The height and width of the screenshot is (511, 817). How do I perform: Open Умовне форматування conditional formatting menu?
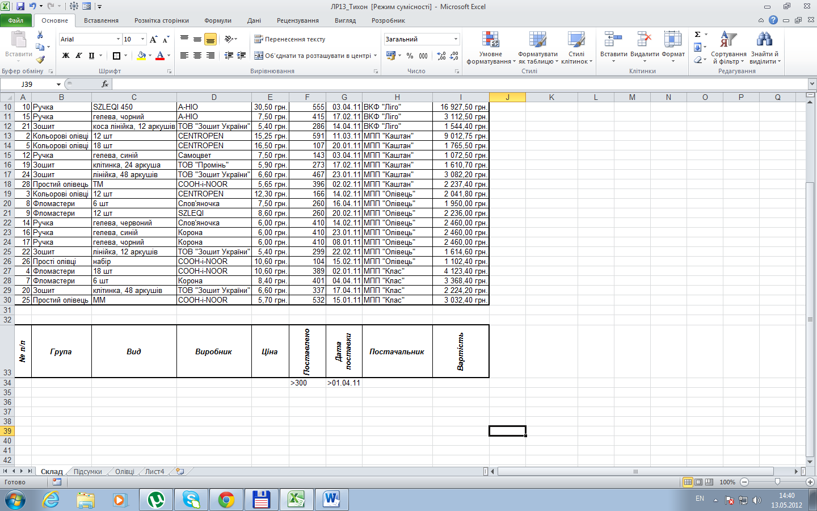491,48
